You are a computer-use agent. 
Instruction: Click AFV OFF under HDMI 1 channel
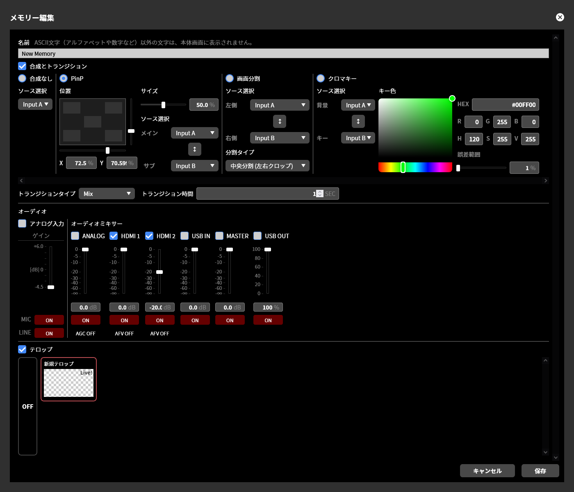tap(124, 333)
